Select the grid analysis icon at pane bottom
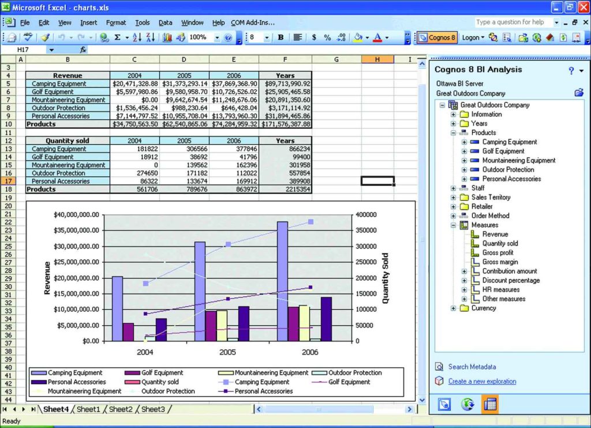 pos(489,404)
